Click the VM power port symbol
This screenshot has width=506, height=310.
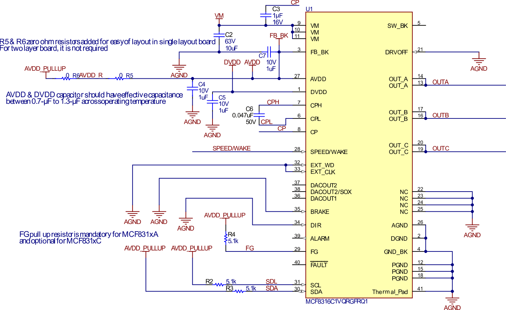coord(219,18)
